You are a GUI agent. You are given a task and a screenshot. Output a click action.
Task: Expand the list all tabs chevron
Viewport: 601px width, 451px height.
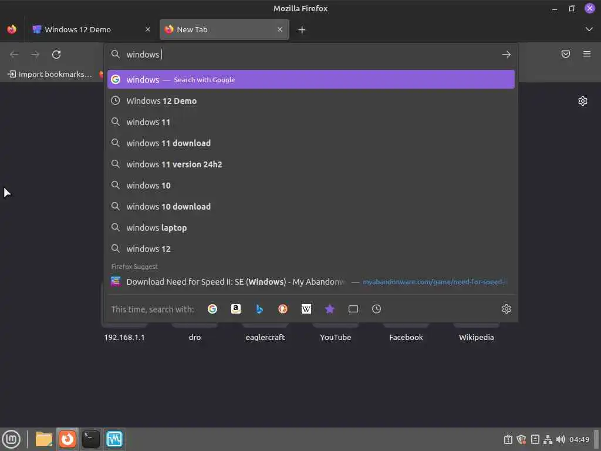589,29
